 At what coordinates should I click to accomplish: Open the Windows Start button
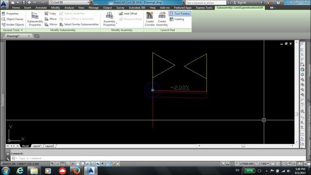point(6,171)
